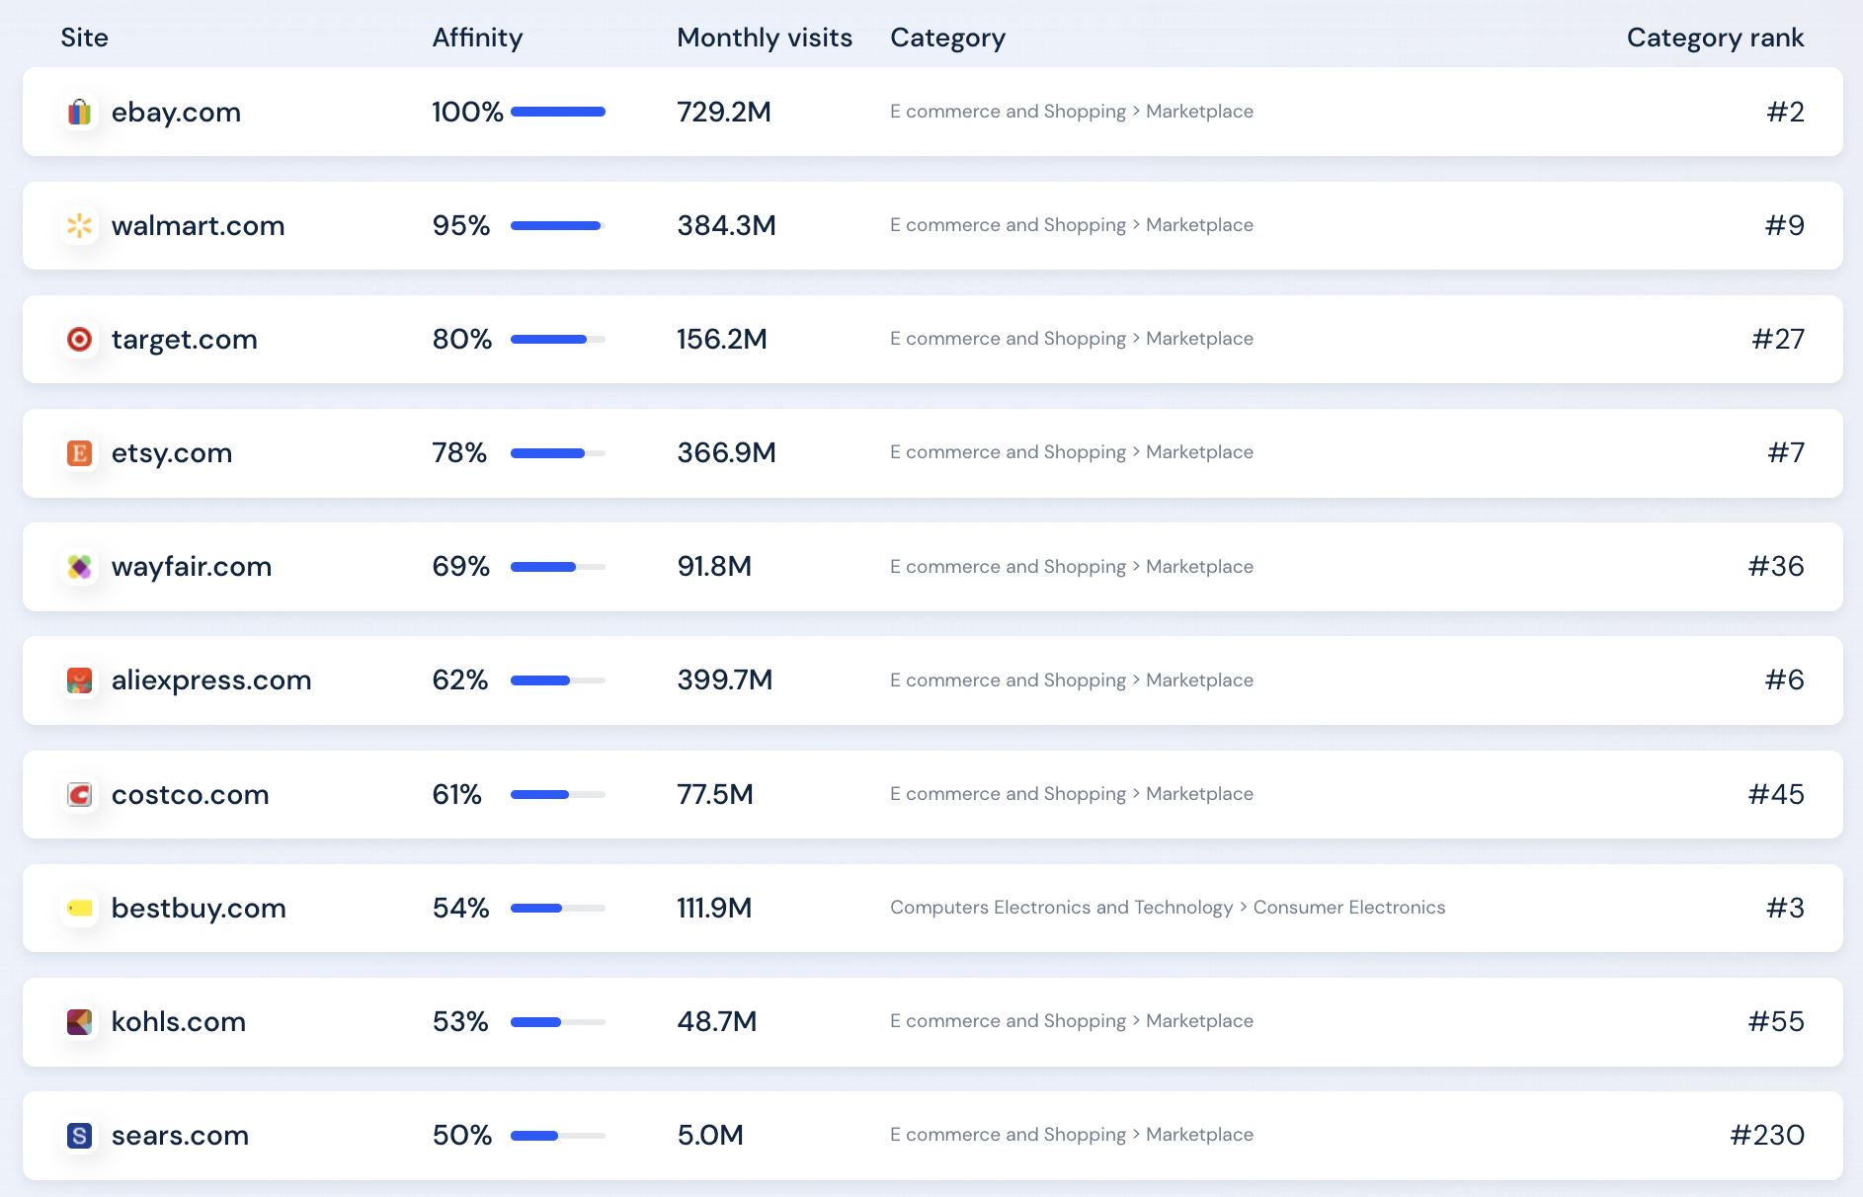Click the walmart.com affinity progress bar
This screenshot has height=1197, width=1863.
tap(557, 226)
